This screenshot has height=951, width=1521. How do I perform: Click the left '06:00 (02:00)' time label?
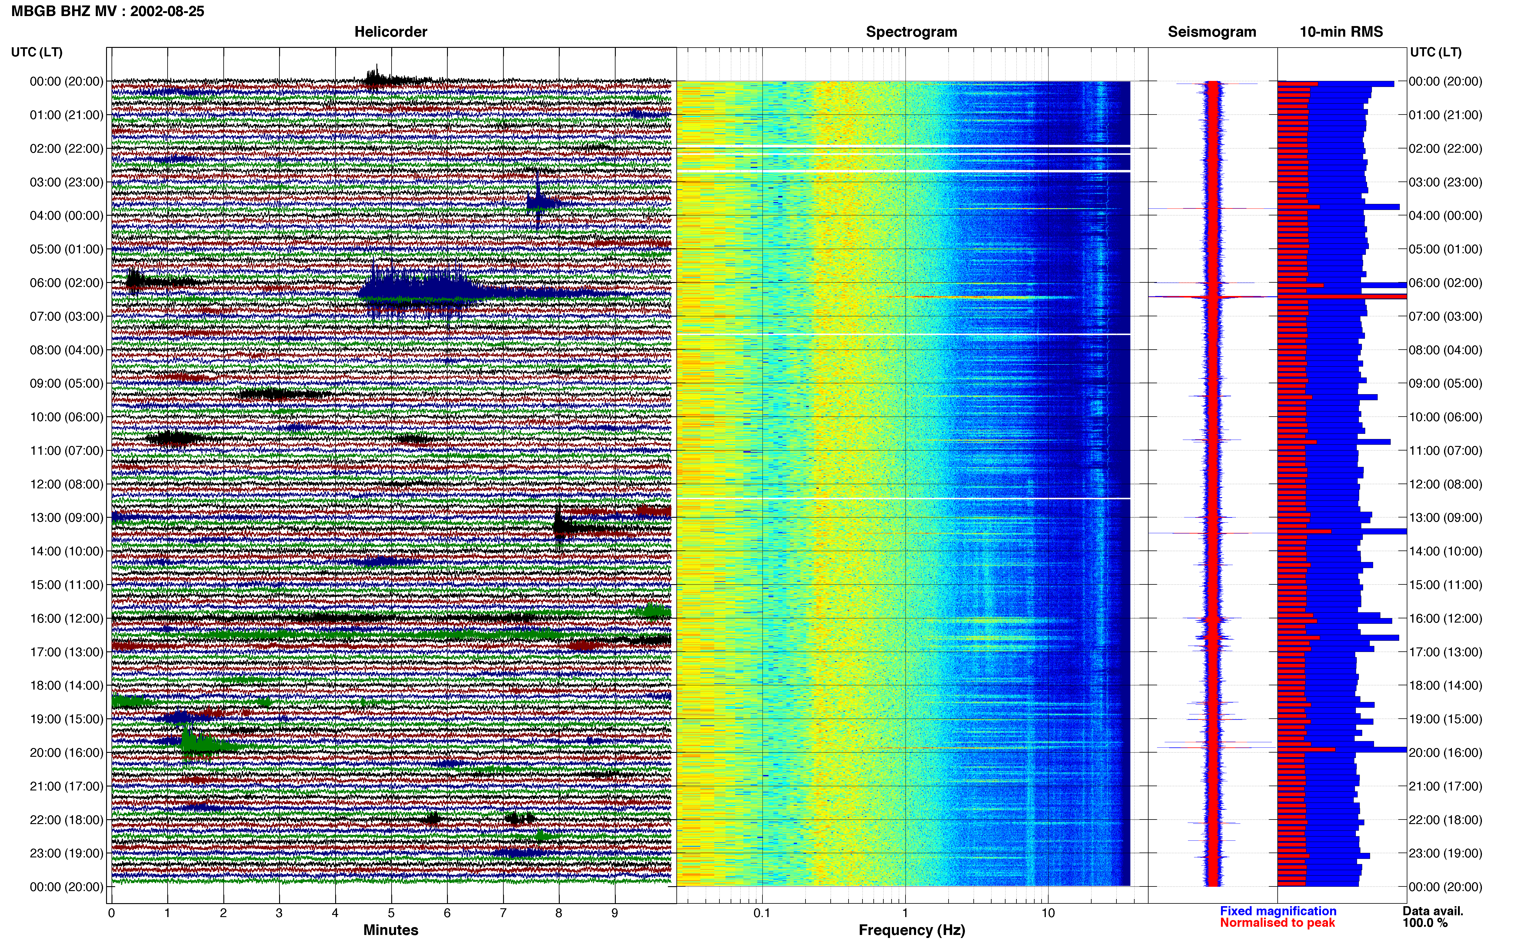67,283
